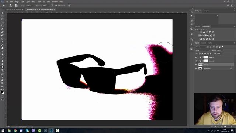Image resolution: width=236 pixels, height=133 pixels.
Task: Switch to the first document tab
Action: (x=14, y=10)
